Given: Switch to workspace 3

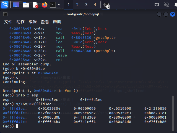Looking at the screenshot, I should coord(86,5).
